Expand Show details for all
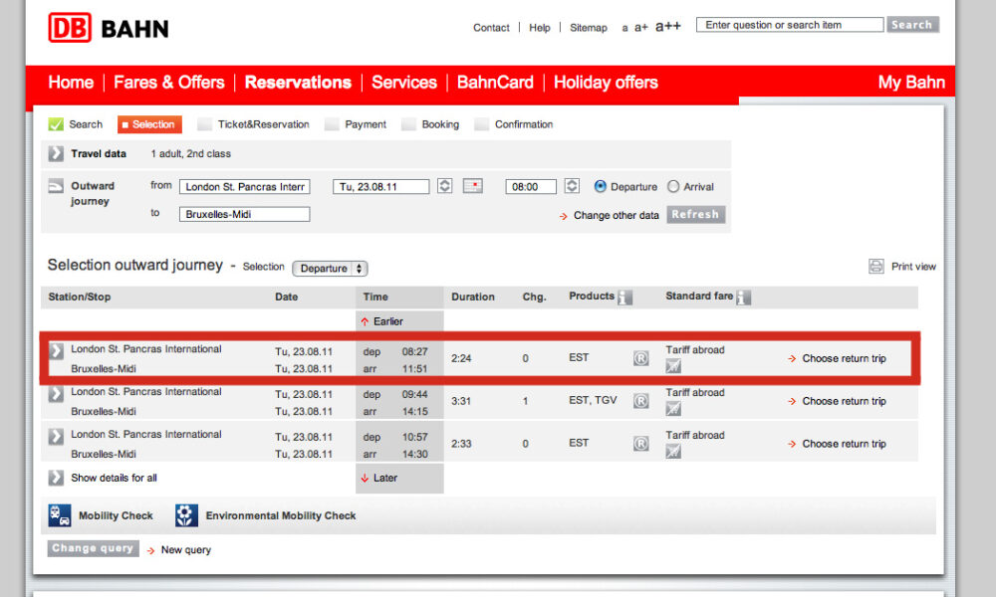Image resolution: width=996 pixels, height=597 pixels. point(56,478)
